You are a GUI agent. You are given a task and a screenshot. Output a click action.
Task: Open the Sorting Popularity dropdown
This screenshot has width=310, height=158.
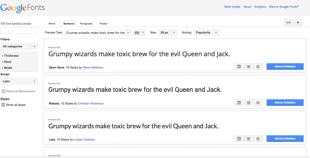click(x=206, y=33)
